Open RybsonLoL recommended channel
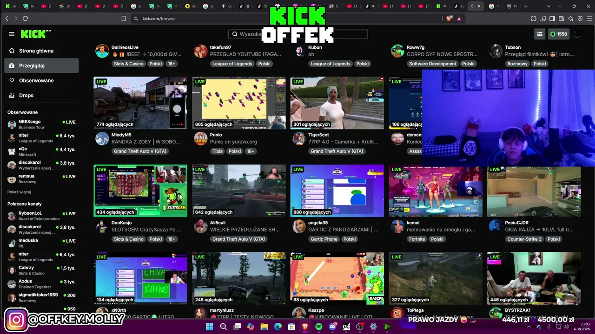This screenshot has width=595, height=334. tap(41, 216)
